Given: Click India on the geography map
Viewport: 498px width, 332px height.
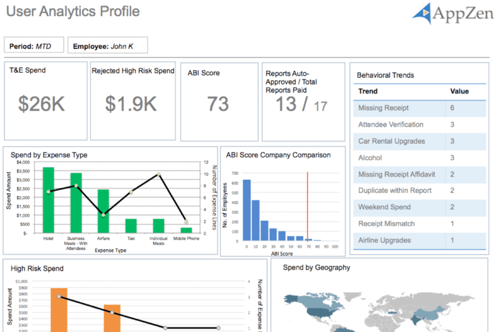Looking at the screenshot, I should [415, 320].
